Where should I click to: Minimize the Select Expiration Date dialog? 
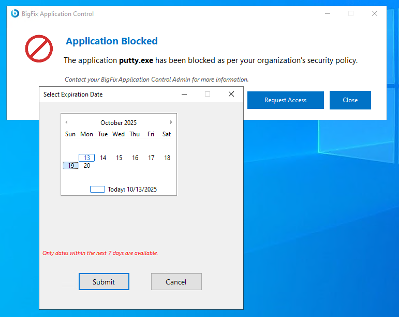pyautogui.click(x=184, y=94)
